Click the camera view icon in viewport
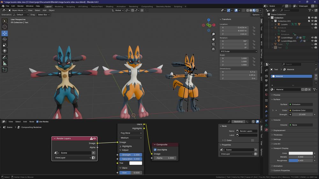 point(213,44)
